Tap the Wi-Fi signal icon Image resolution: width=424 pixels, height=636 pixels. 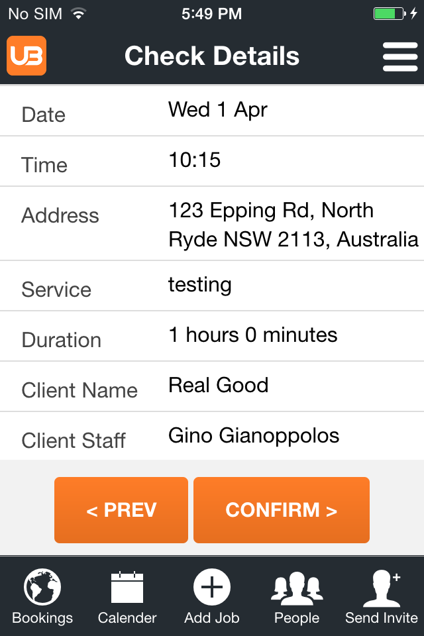pos(79,14)
